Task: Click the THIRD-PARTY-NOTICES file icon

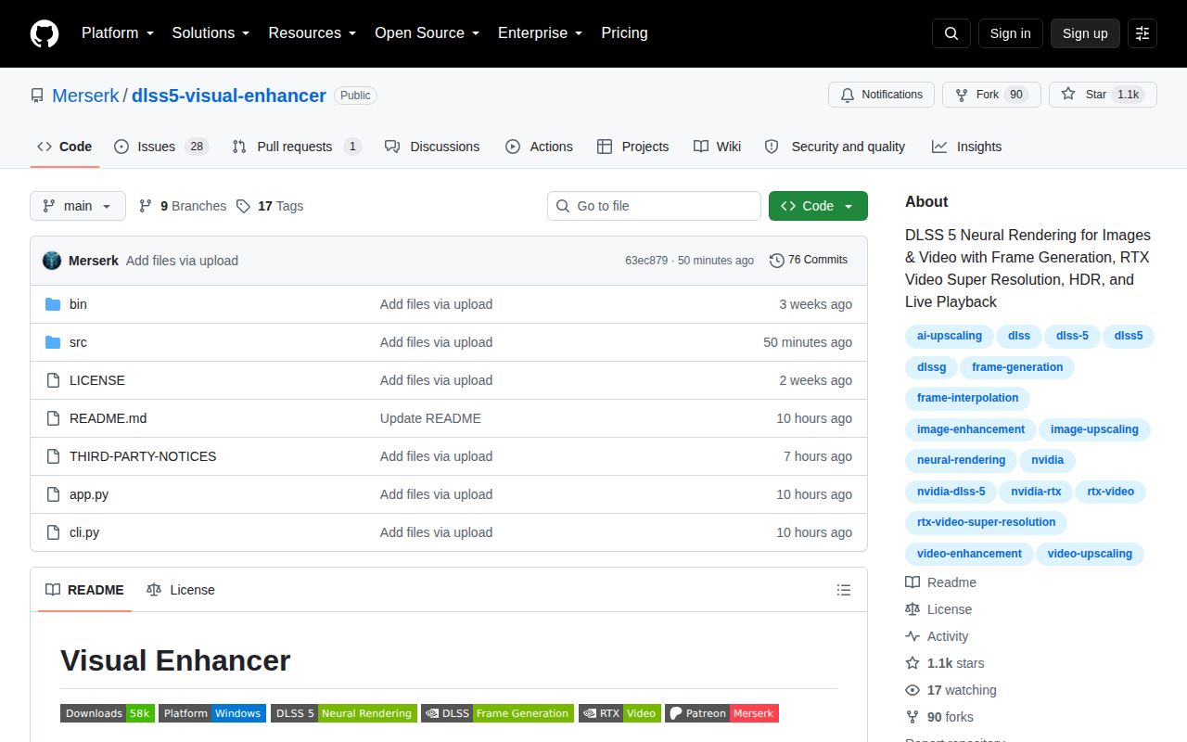Action: [53, 456]
